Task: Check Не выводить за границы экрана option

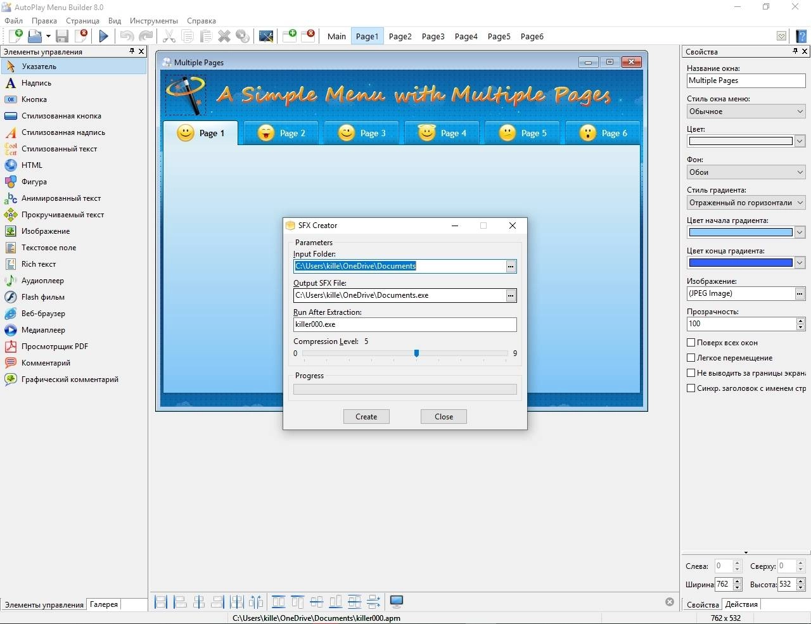Action: pos(691,372)
